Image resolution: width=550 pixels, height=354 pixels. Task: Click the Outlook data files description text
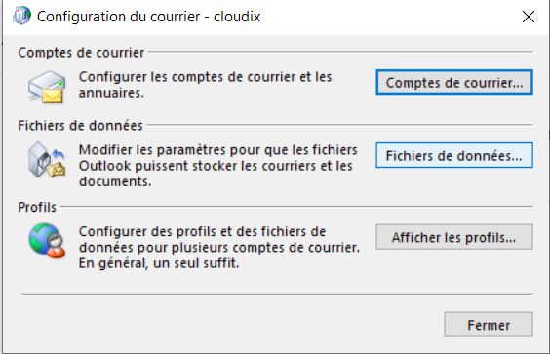tap(218, 166)
